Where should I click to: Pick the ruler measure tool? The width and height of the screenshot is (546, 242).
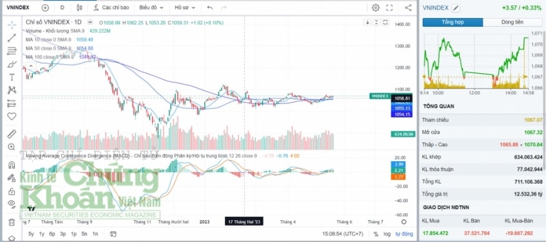click(x=12, y=134)
